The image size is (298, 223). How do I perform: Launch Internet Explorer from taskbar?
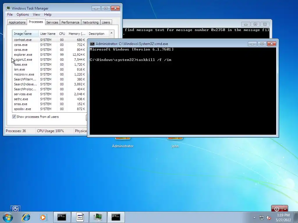point(26,217)
